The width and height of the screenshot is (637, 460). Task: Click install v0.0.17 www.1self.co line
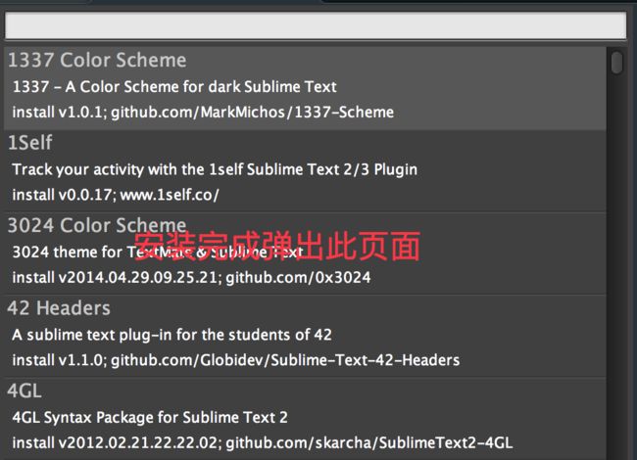[116, 195]
